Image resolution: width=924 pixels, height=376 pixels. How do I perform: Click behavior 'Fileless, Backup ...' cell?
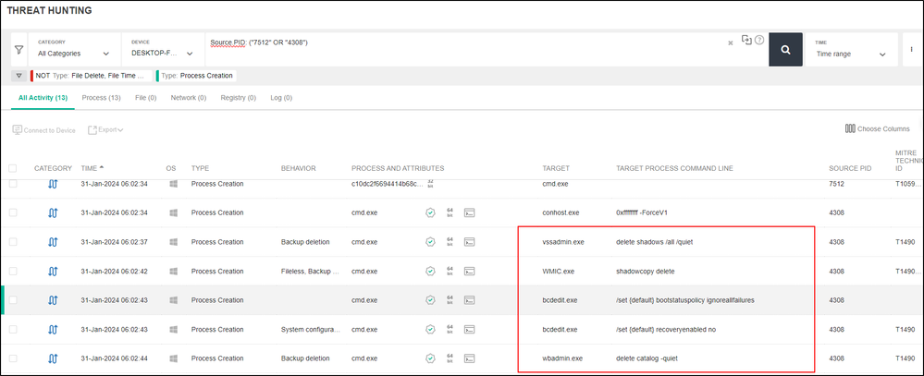pos(309,272)
